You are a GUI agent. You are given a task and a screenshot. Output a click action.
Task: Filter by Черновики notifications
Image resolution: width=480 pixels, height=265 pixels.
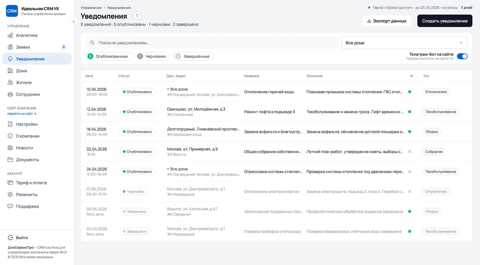[152, 56]
